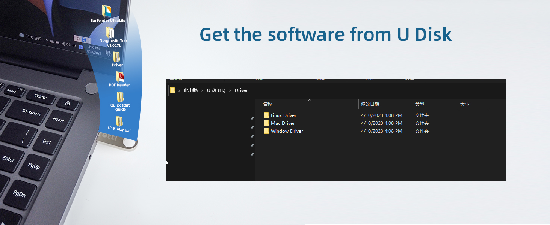Open the notification center icon showing 2
Viewport: 550px width, 225px height.
108,54
